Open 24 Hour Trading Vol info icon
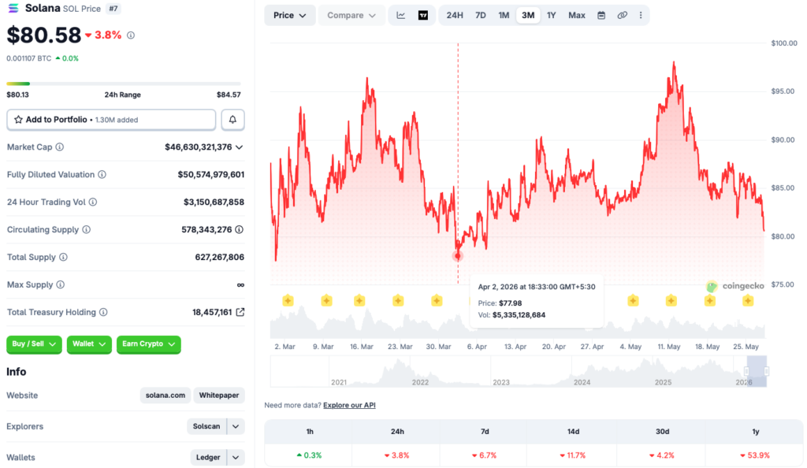The height and width of the screenshot is (468, 807). [93, 202]
